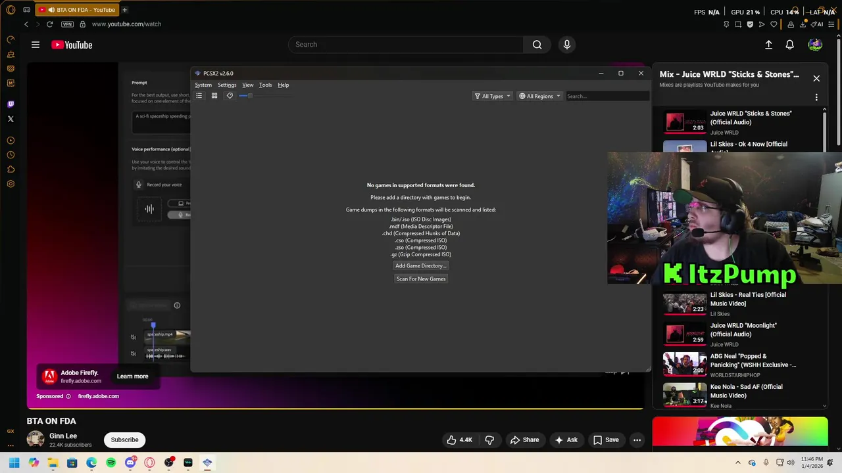Share the BTA ON FDA video

coord(524,439)
